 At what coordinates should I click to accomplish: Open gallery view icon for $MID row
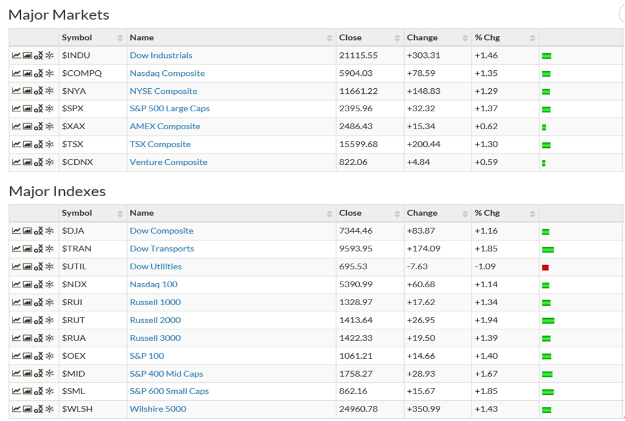tap(27, 374)
